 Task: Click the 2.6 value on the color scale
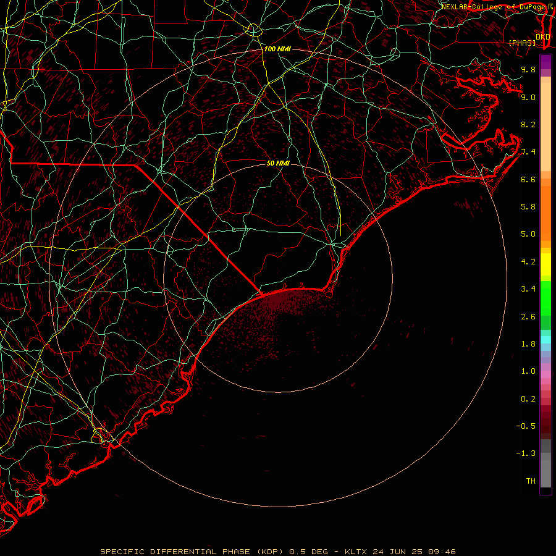coord(528,317)
